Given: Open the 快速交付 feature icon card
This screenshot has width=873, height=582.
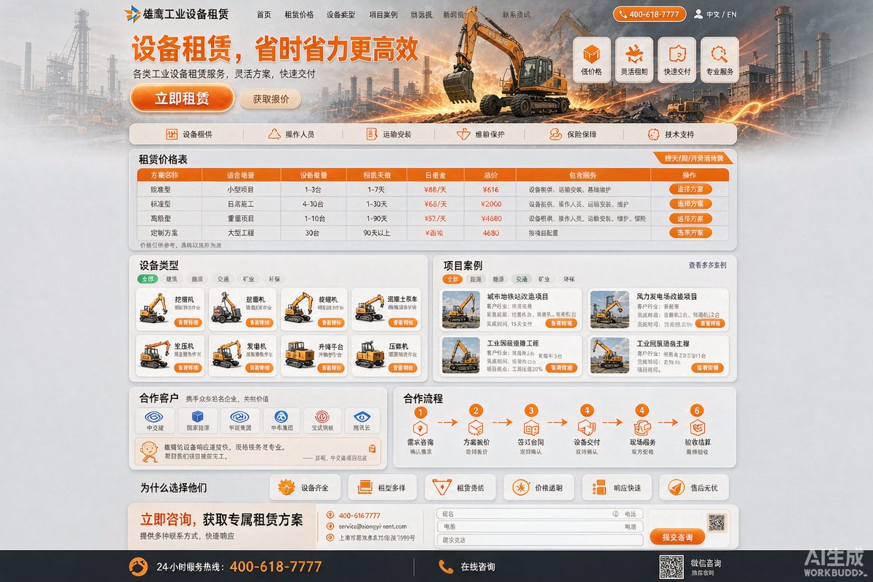Looking at the screenshot, I should pyautogui.click(x=677, y=58).
